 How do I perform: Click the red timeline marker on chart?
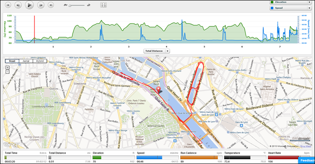click(34, 29)
